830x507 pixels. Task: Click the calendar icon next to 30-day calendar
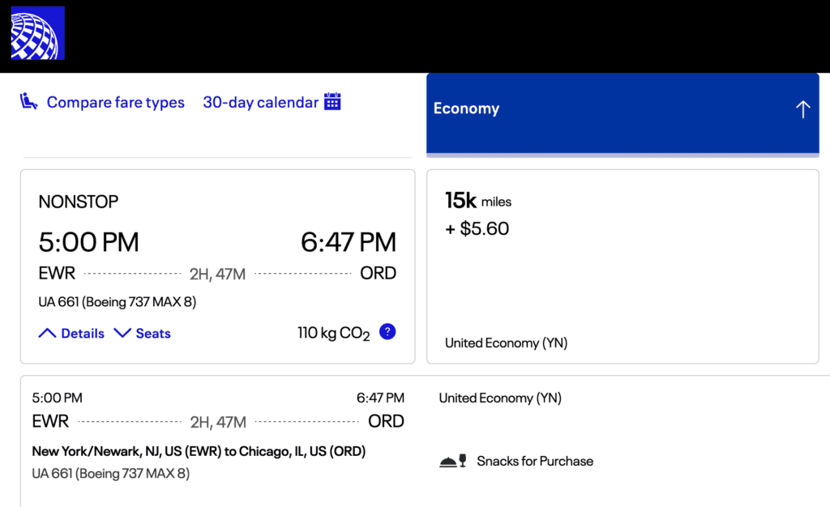coord(332,102)
